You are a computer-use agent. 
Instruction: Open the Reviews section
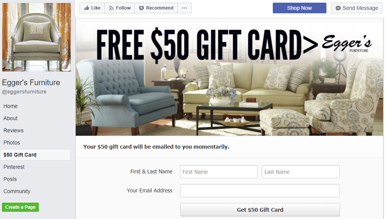(x=13, y=130)
